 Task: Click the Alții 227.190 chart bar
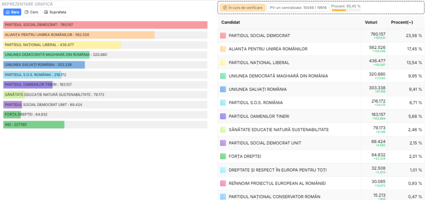[34, 125]
